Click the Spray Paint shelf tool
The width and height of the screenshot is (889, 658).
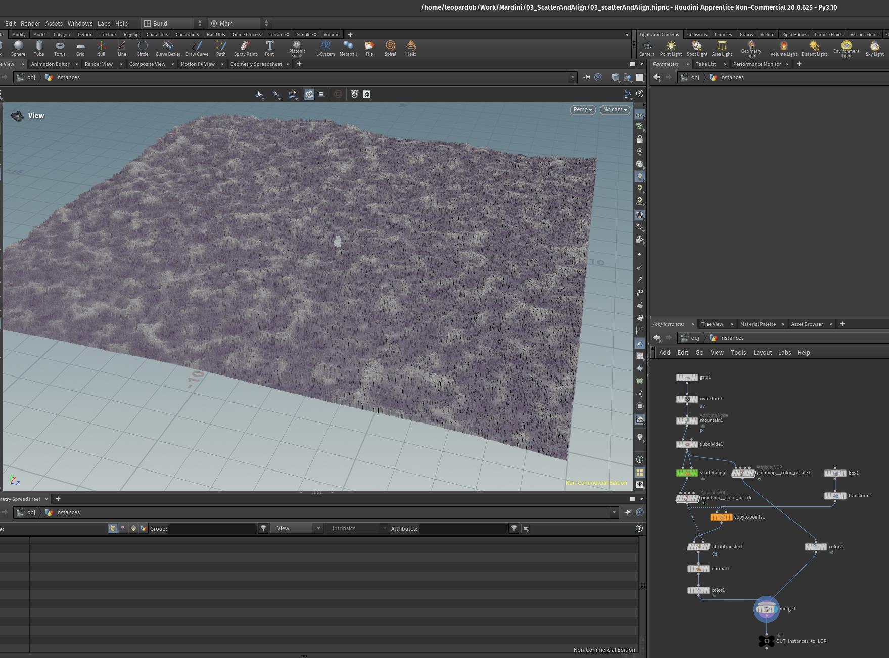[245, 49]
